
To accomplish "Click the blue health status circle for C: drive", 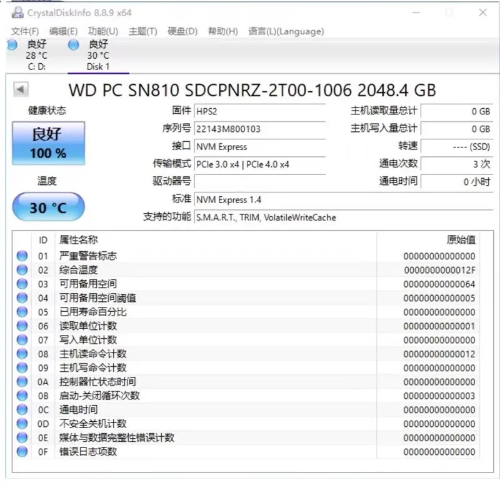I will tap(12, 44).
